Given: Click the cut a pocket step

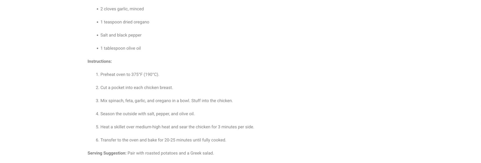Looking at the screenshot, I should coord(136,88).
